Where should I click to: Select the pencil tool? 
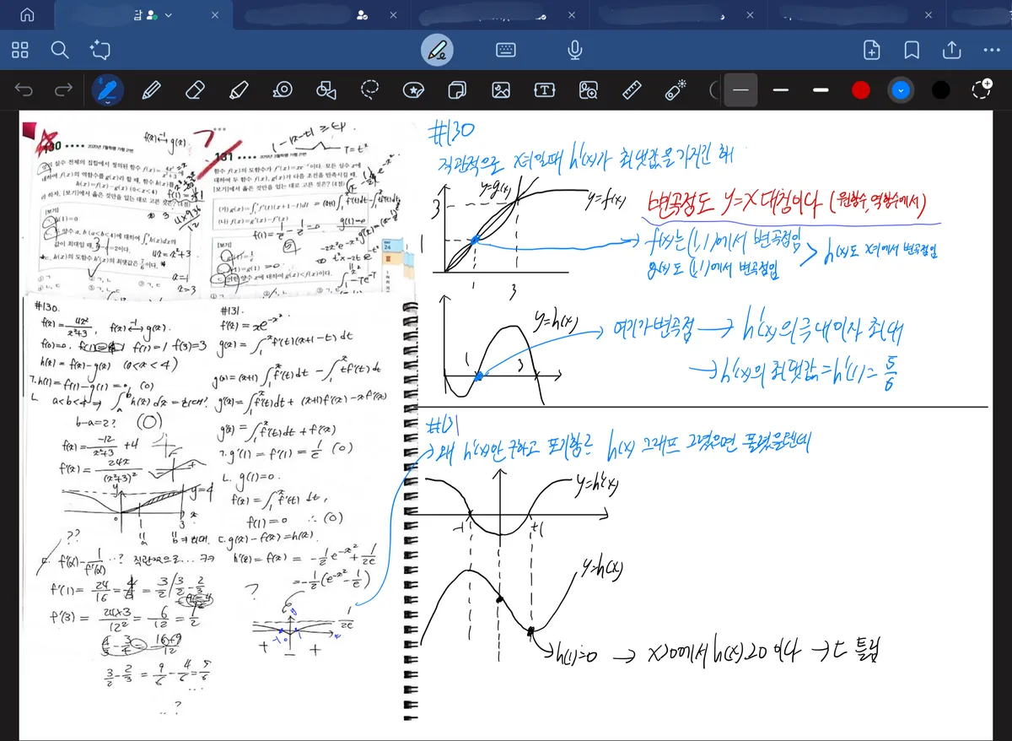coord(152,89)
